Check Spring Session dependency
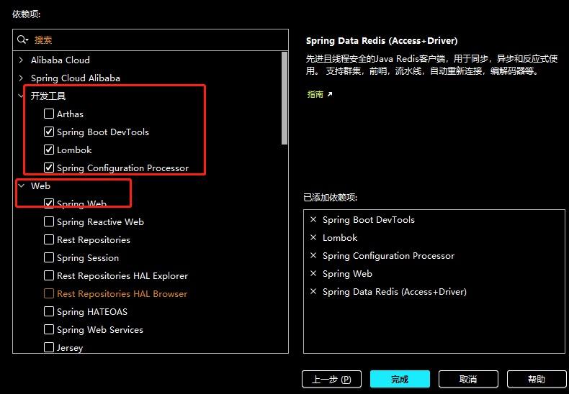This screenshot has height=394, width=569. 49,257
